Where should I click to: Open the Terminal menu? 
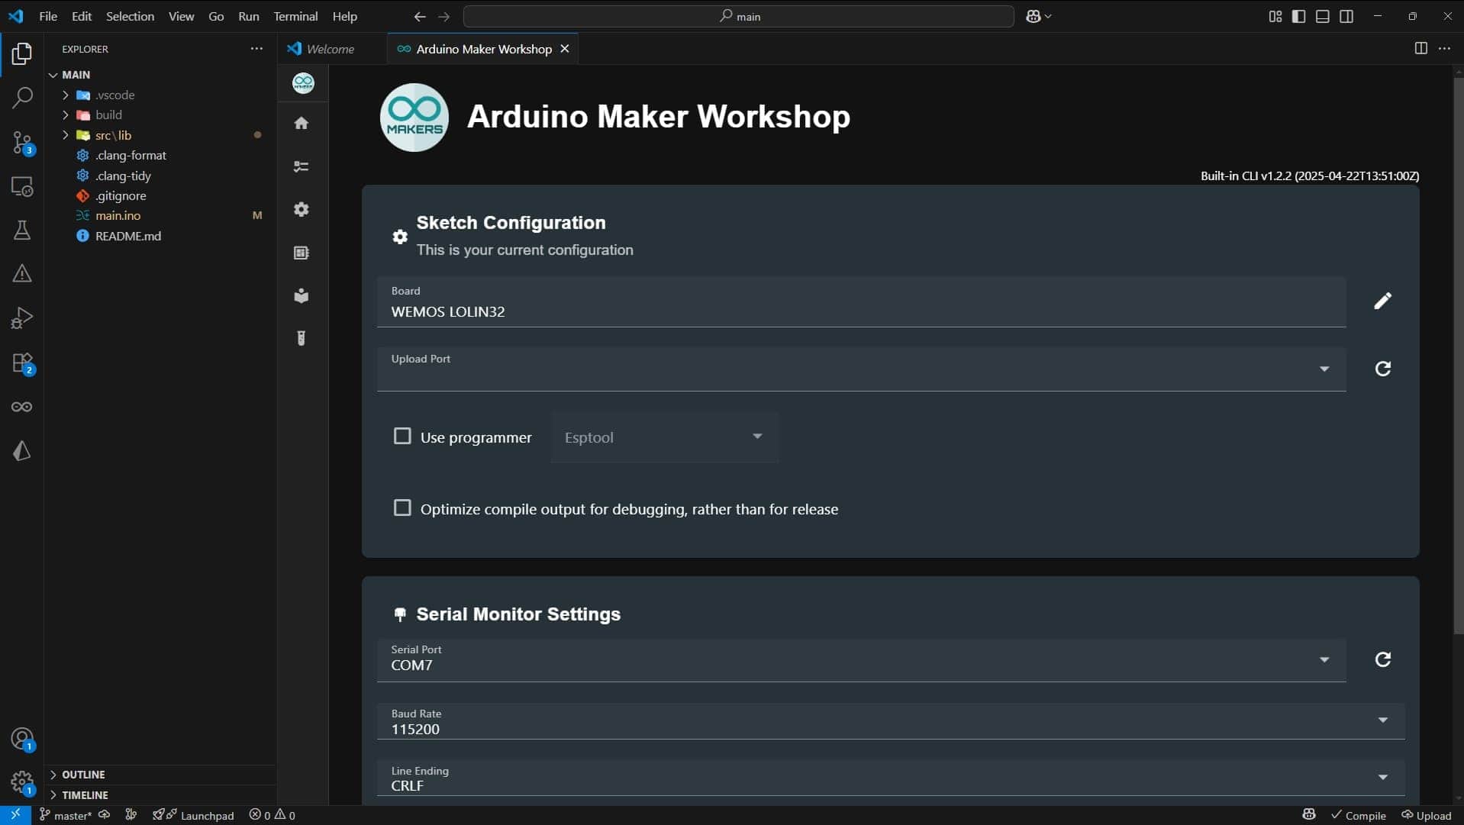295,16
